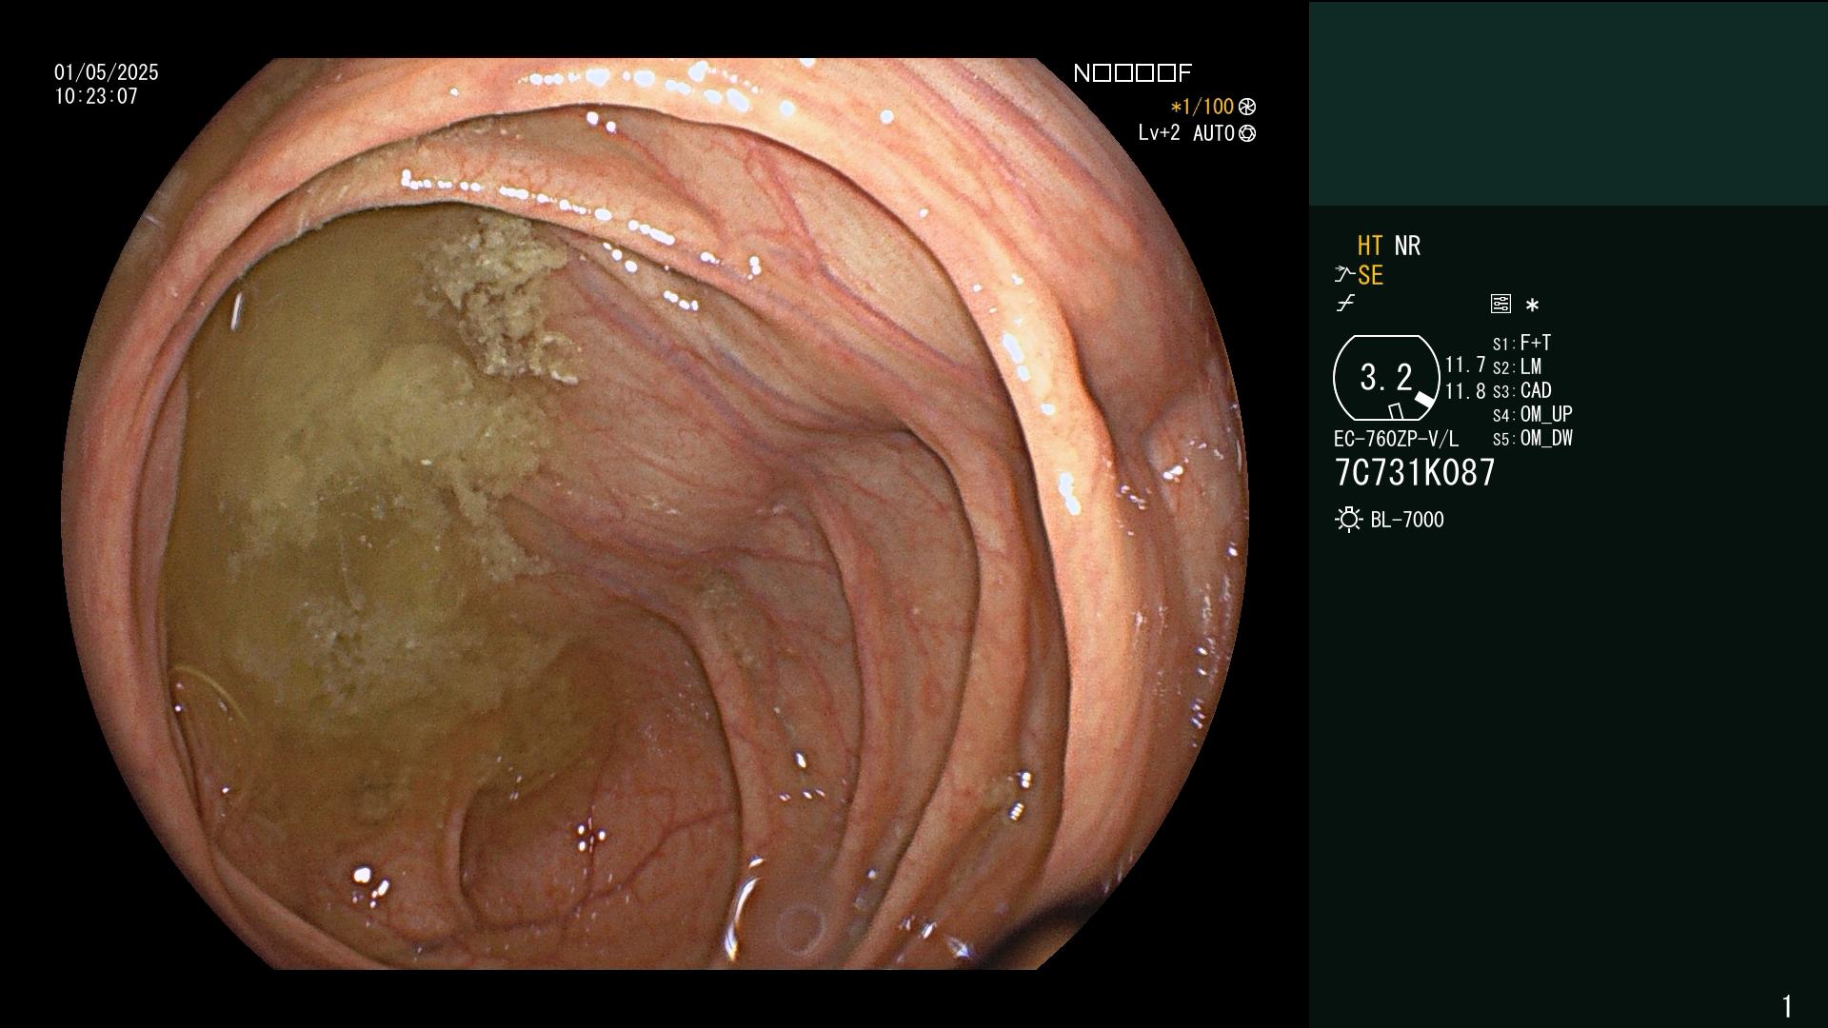The width and height of the screenshot is (1828, 1028).
Task: Click the structure emphasis curve icon beside SE
Action: [1344, 275]
